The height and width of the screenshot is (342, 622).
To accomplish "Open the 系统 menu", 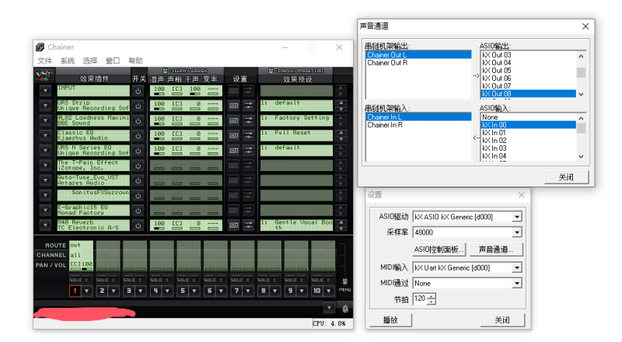I will tap(68, 61).
